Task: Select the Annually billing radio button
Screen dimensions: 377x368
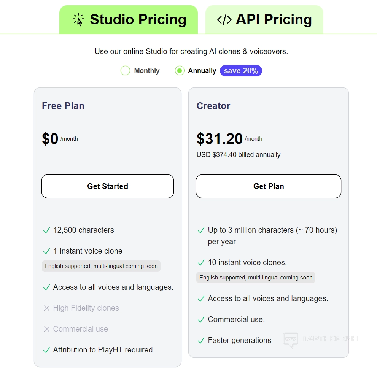Action: tap(180, 71)
